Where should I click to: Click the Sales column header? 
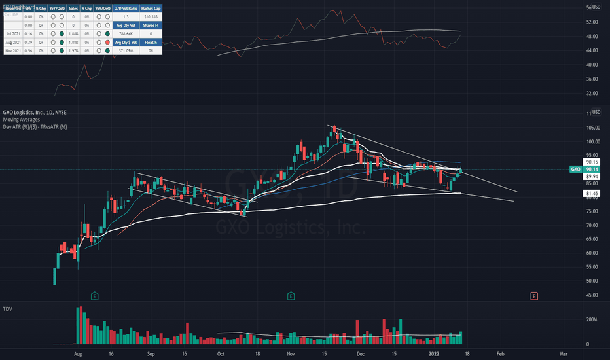click(x=73, y=8)
